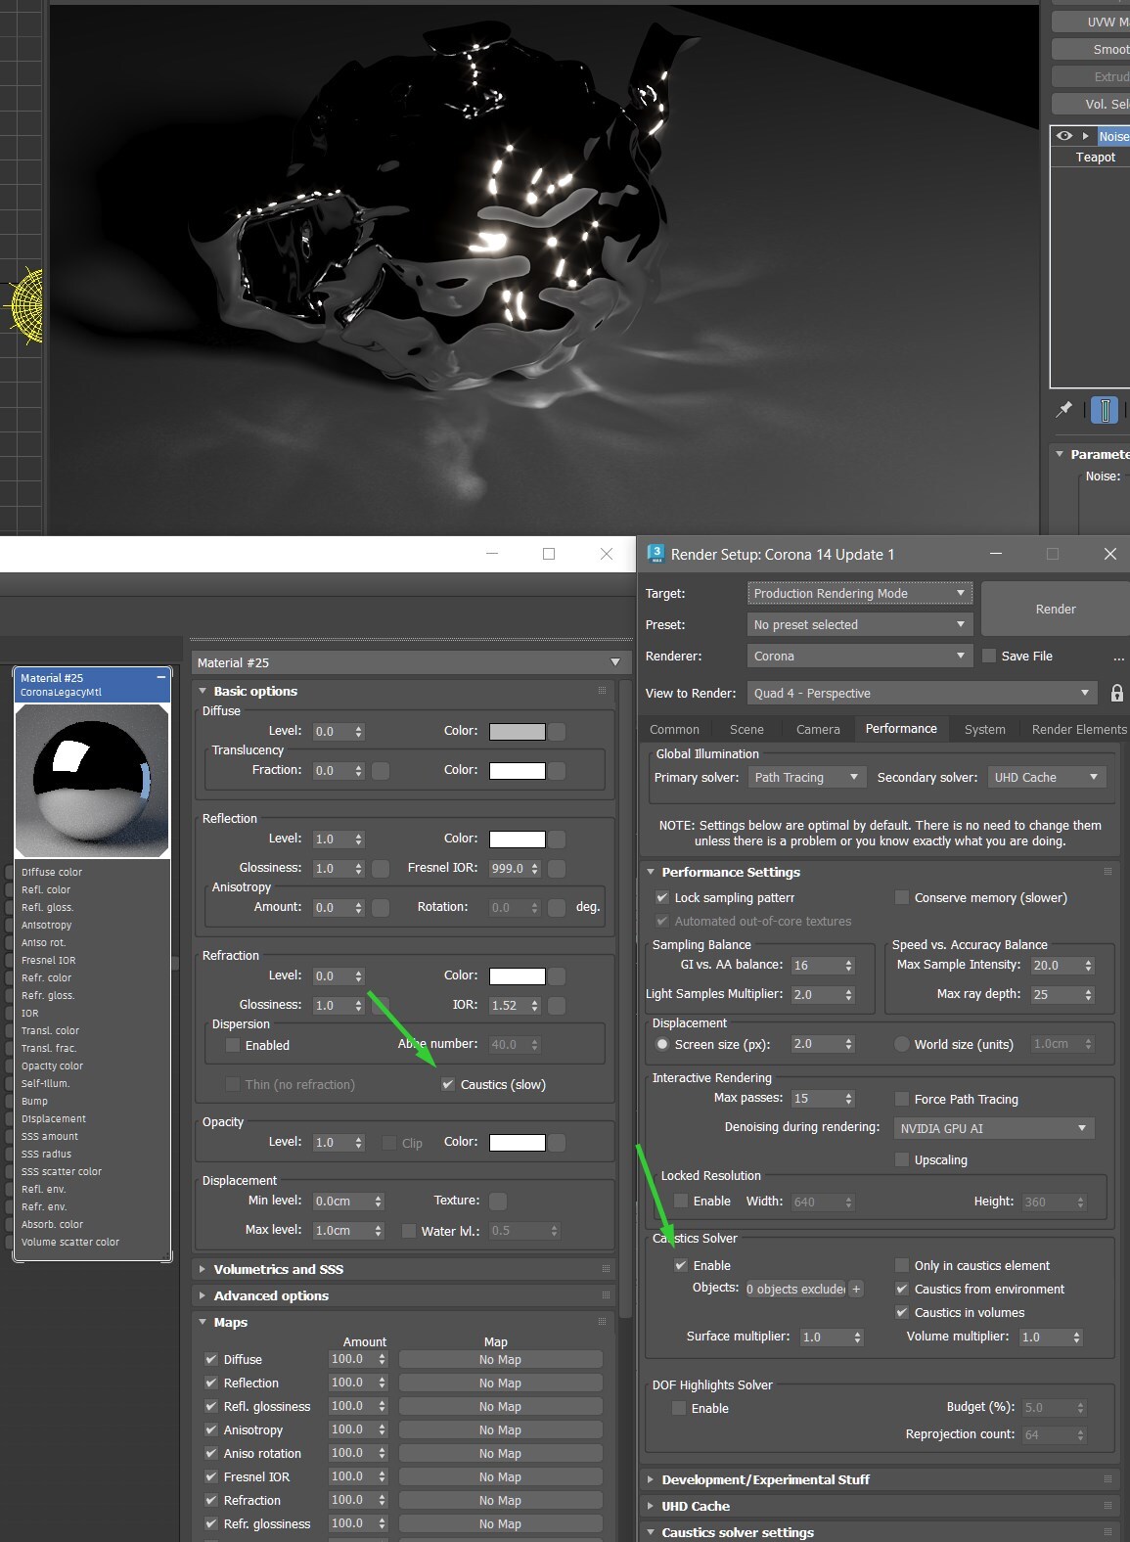Viewport: 1130px width, 1542px height.
Task: Open the NVIDIA GPU AI denoising dropdown
Action: (x=993, y=1128)
